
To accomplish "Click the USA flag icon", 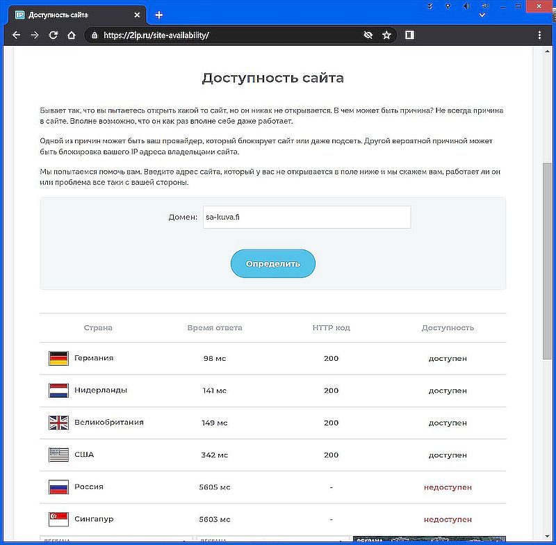I will 58,455.
